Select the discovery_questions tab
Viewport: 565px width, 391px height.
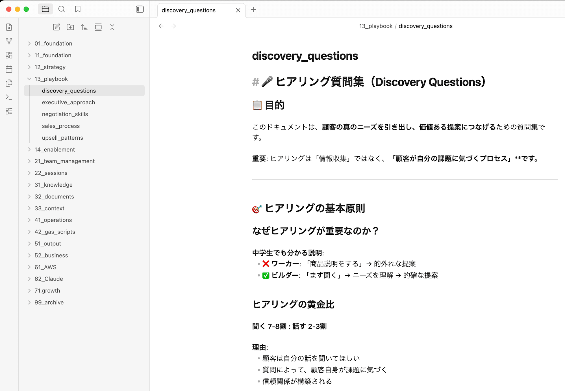point(188,10)
